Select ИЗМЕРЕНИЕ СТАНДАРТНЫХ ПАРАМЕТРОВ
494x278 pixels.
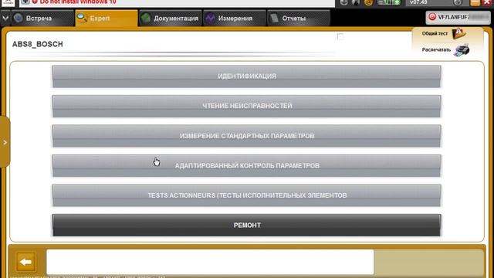click(x=247, y=136)
